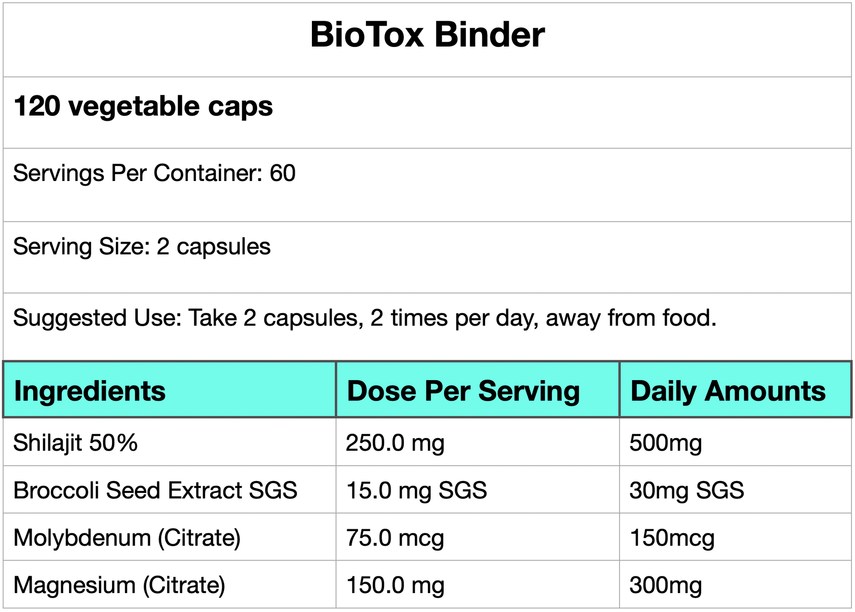This screenshot has width=855, height=612.
Task: Click the BioTox Binder title
Action: 427,35
